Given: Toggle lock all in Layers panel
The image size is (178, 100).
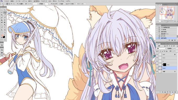Looking at the screenshot, I should point(167,51).
